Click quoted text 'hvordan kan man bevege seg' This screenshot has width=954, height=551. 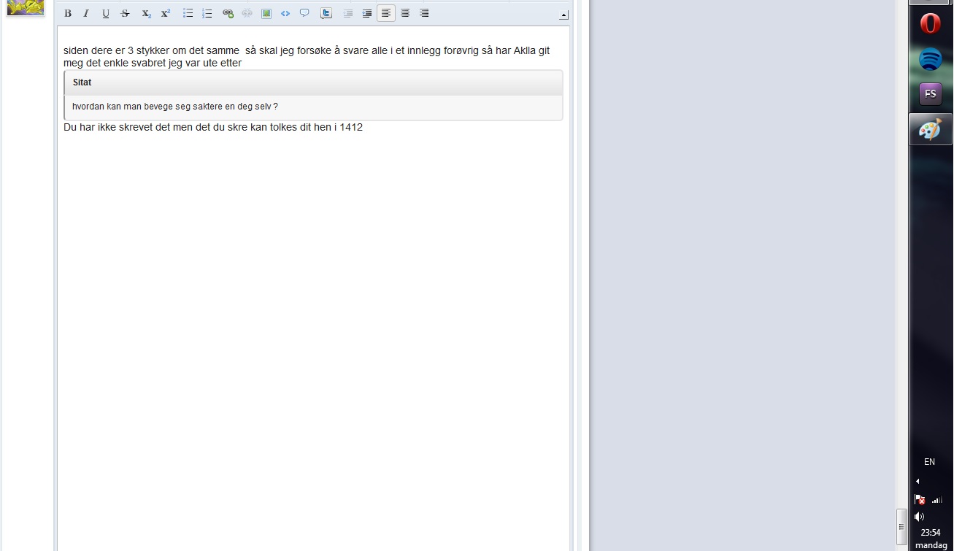[122, 107]
